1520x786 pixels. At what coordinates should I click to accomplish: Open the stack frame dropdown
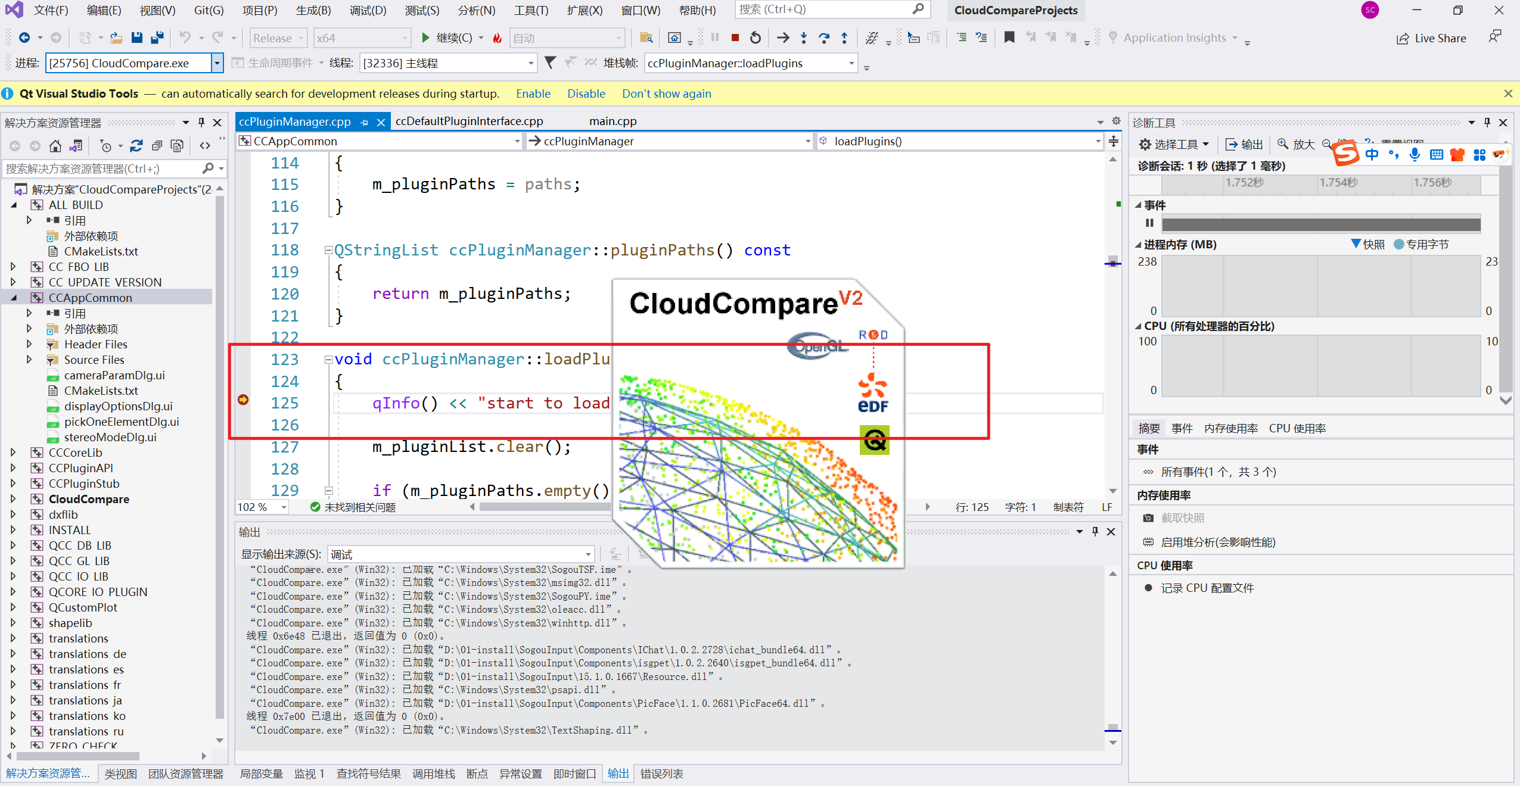click(x=851, y=63)
